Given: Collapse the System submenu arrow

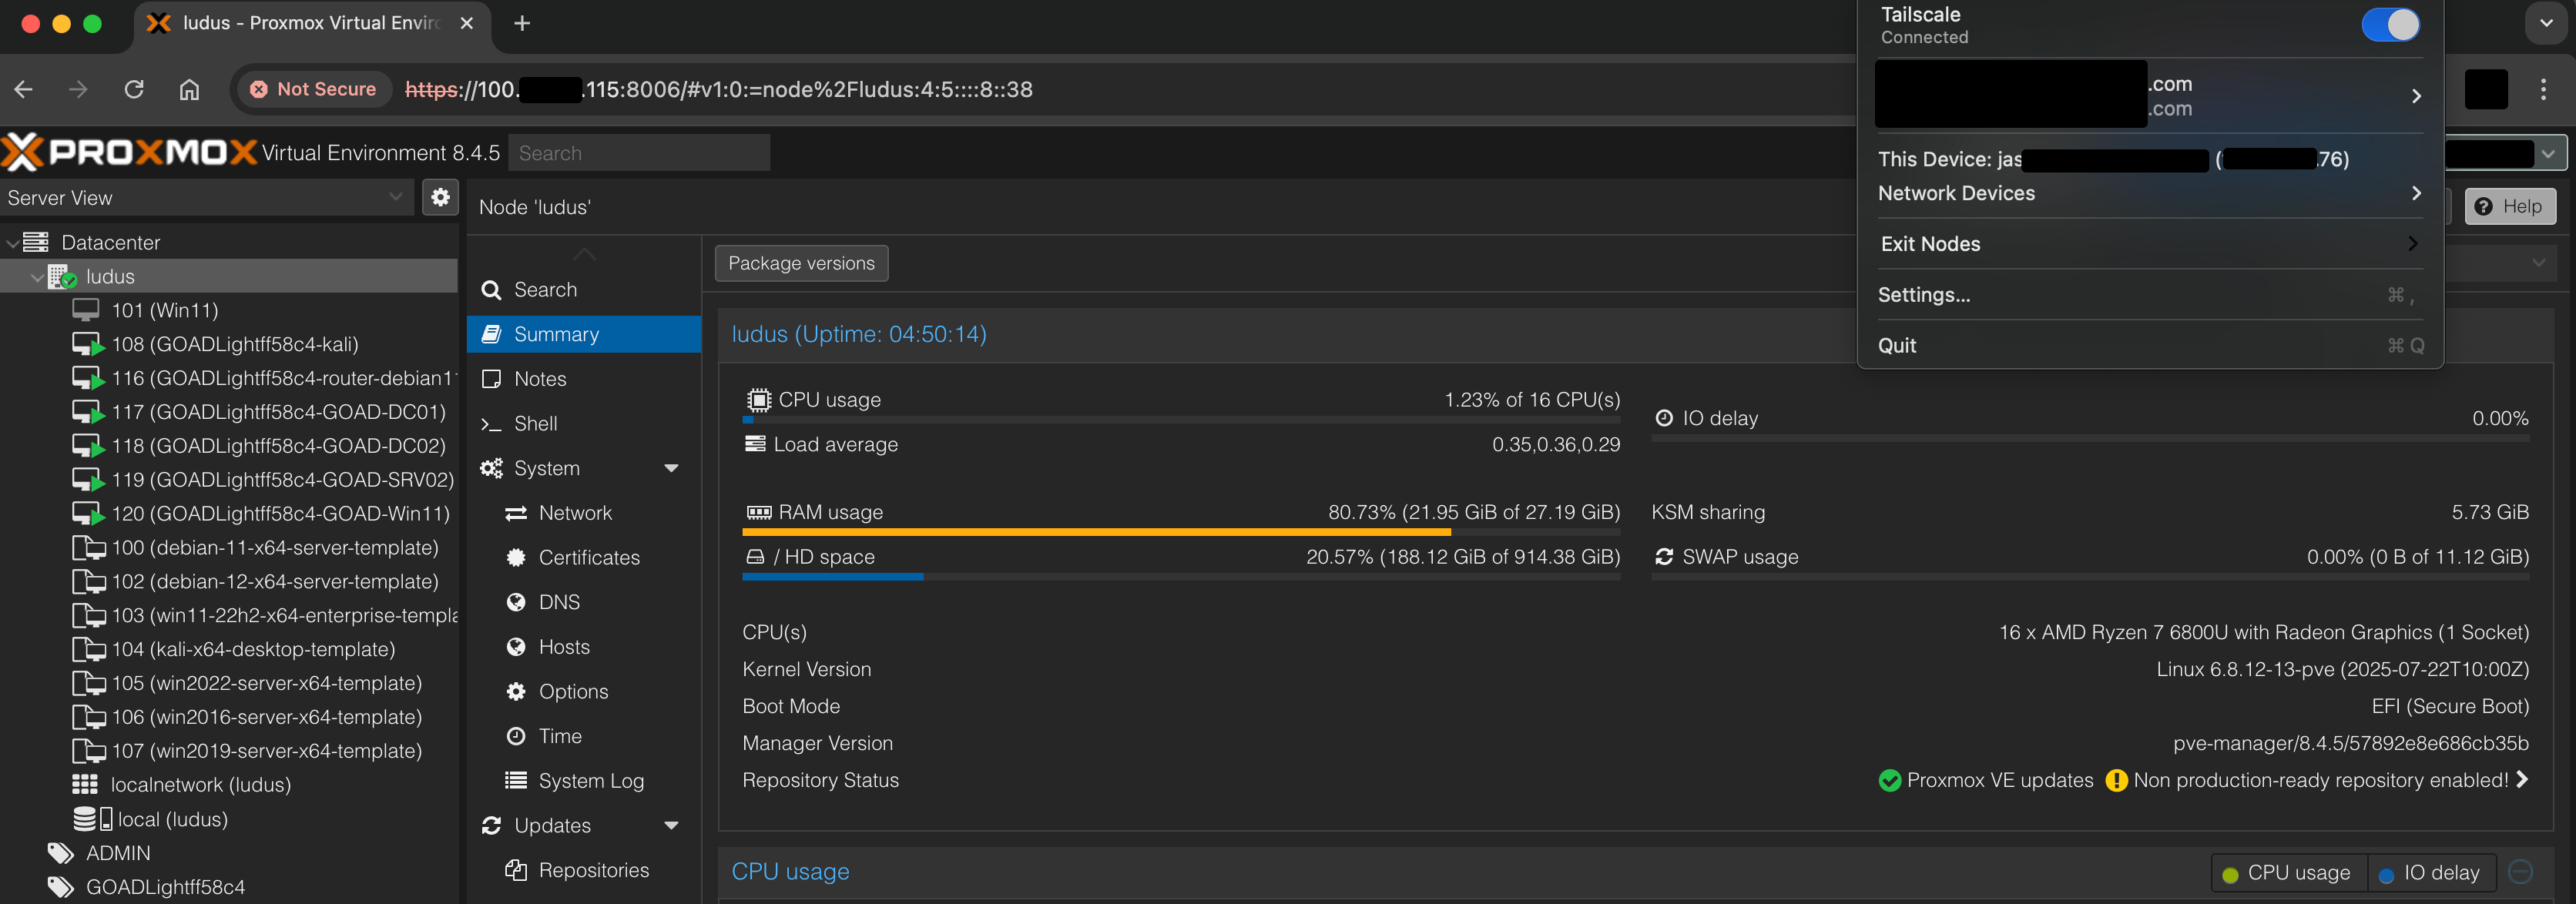Looking at the screenshot, I should pos(671,468).
